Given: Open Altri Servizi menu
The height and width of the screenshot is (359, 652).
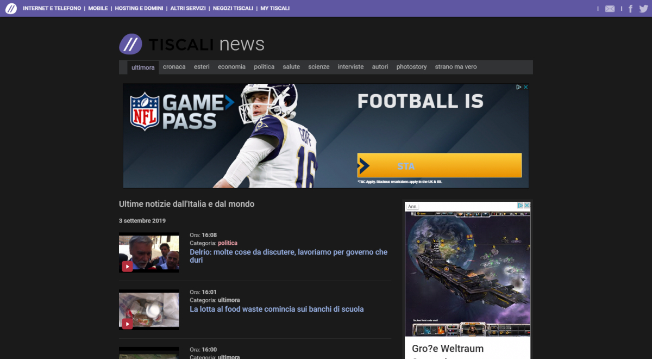Looking at the screenshot, I should point(188,9).
